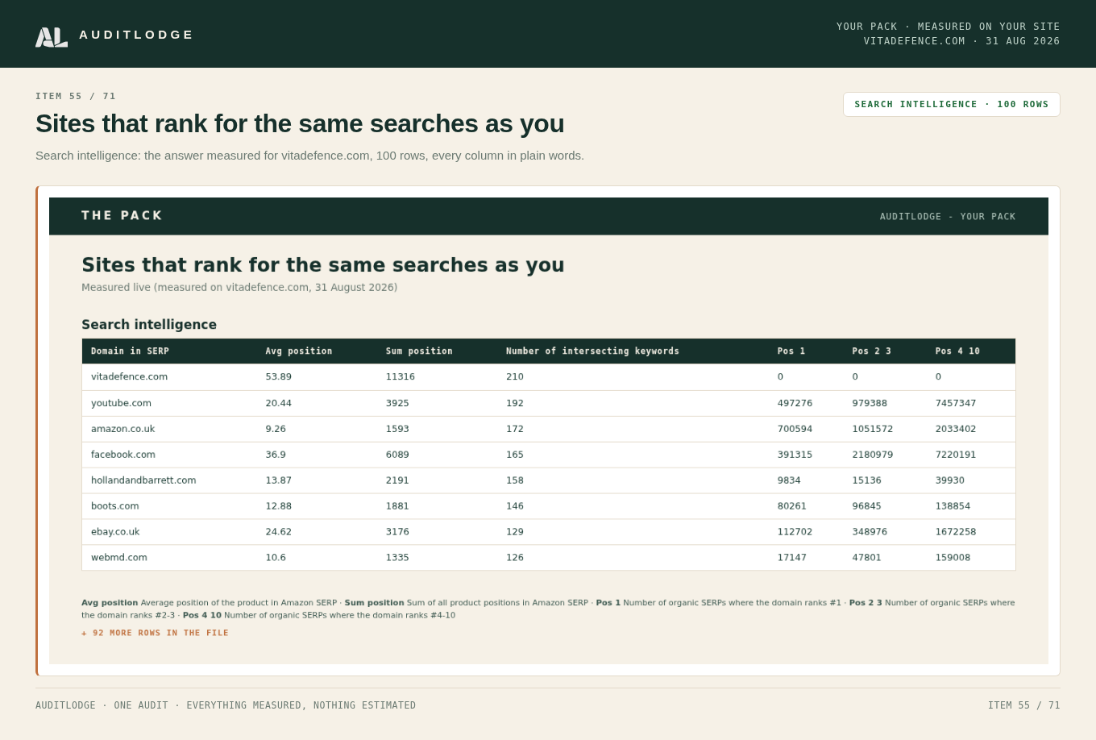The height and width of the screenshot is (740, 1096).
Task: Click the Avg position column header
Action: click(x=299, y=351)
